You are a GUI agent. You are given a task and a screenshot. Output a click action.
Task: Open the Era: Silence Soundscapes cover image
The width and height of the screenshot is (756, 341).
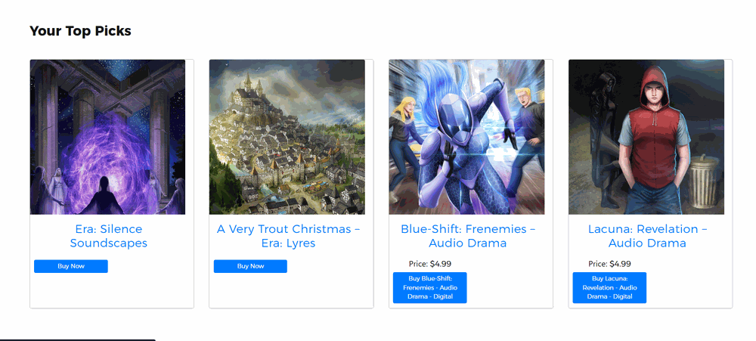coord(107,137)
